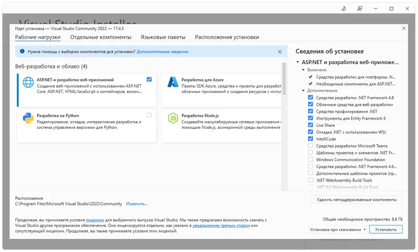
Task: Check the Python development workload box
Action: [149, 115]
